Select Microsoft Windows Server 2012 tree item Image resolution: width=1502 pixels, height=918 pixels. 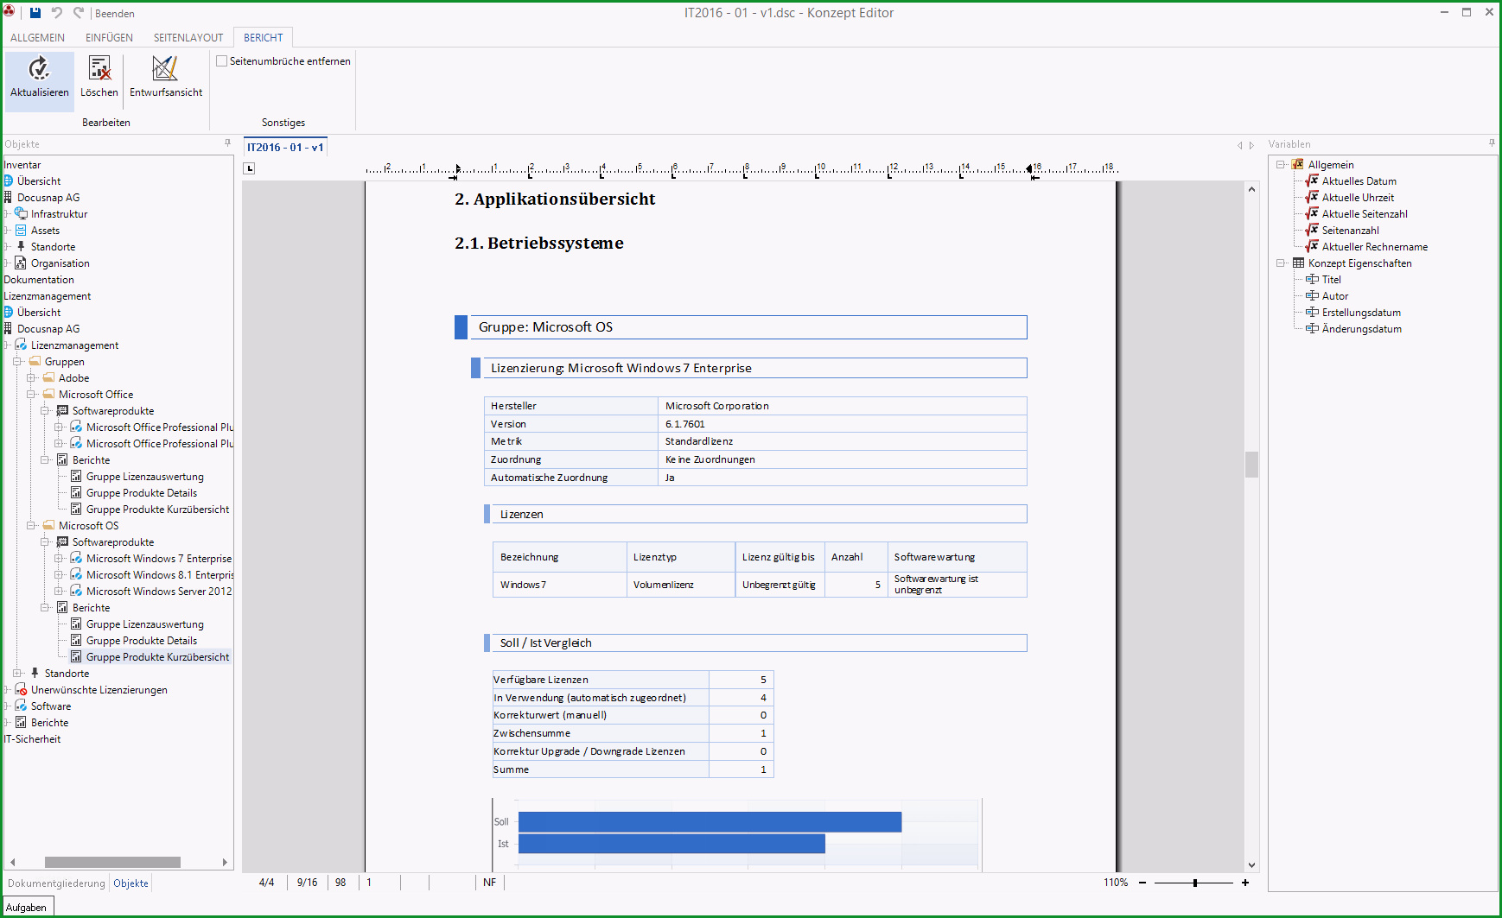159,591
